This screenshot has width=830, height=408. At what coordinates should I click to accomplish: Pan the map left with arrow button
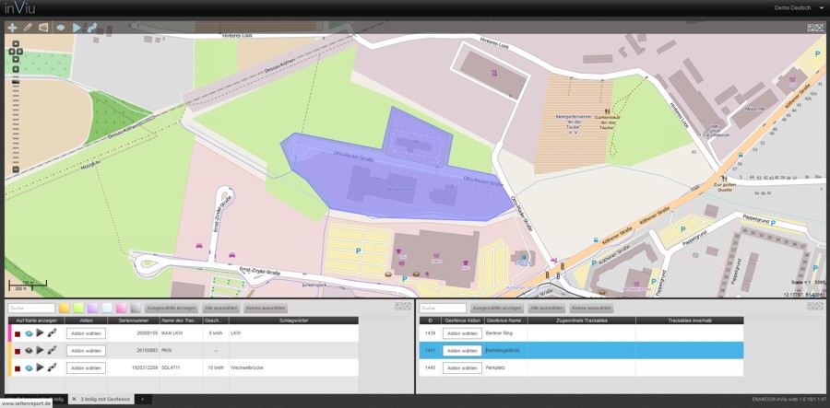12,52
